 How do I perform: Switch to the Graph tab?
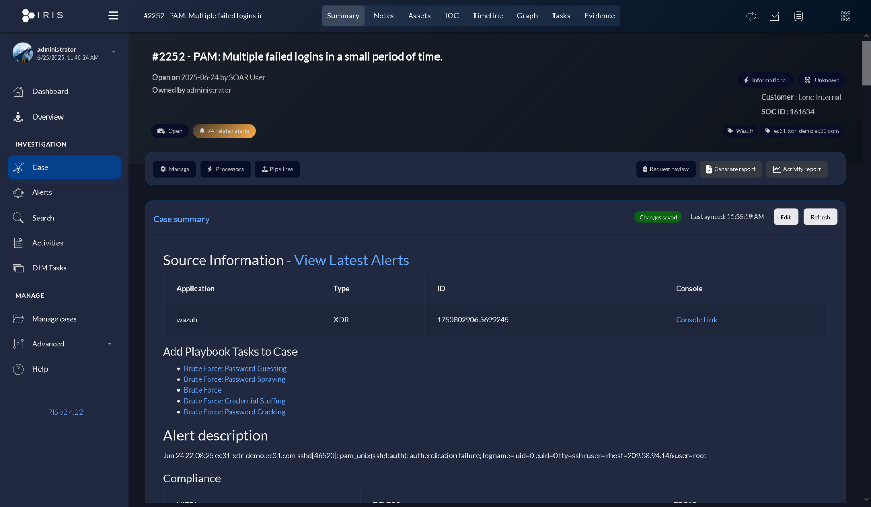click(527, 16)
